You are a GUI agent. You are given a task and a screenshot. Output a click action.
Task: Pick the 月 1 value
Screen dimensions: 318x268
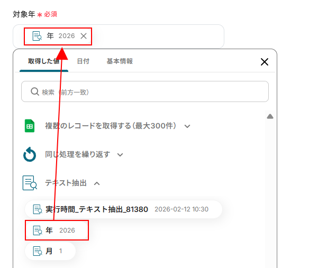pos(50,251)
